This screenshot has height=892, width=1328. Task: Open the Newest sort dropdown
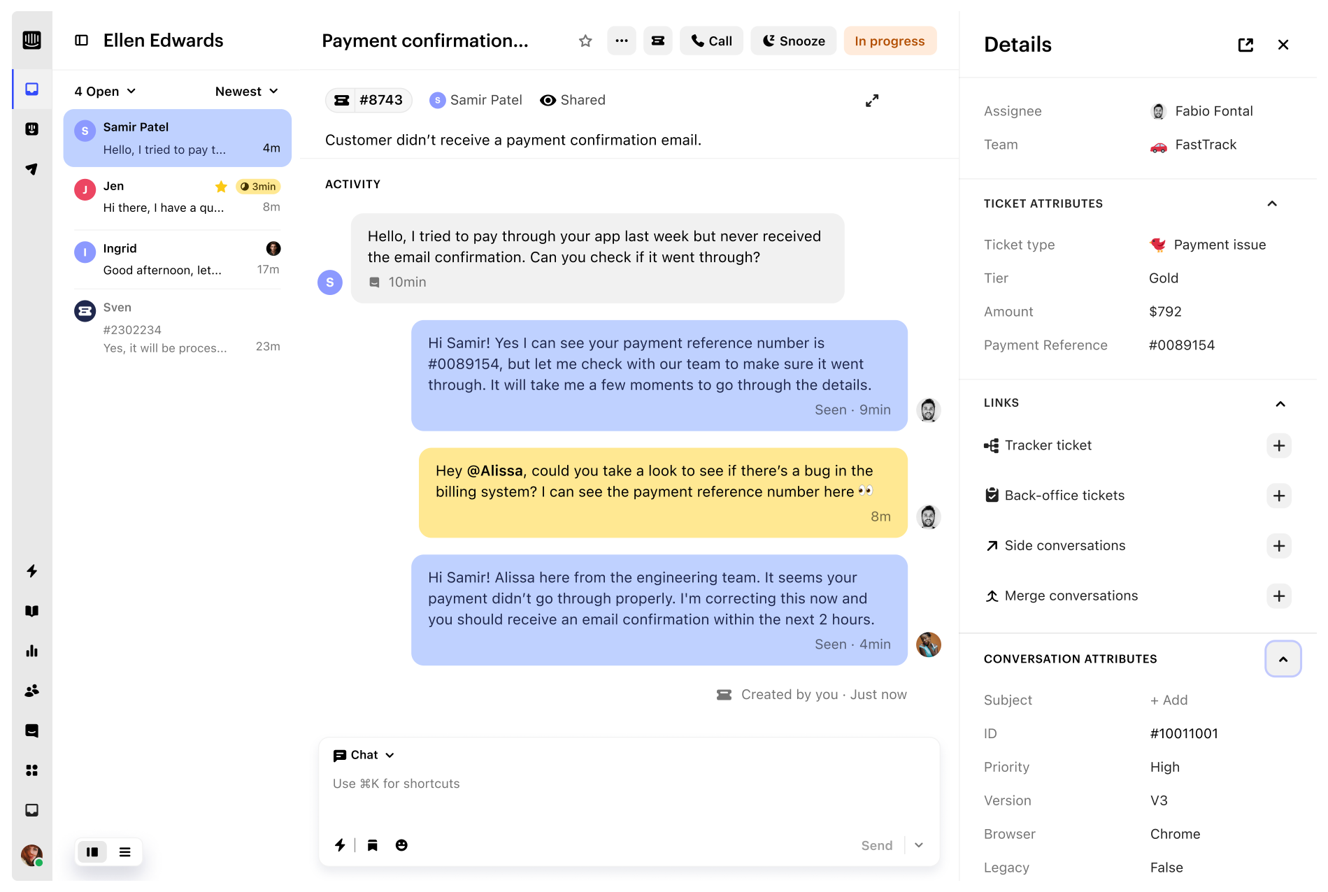point(246,91)
